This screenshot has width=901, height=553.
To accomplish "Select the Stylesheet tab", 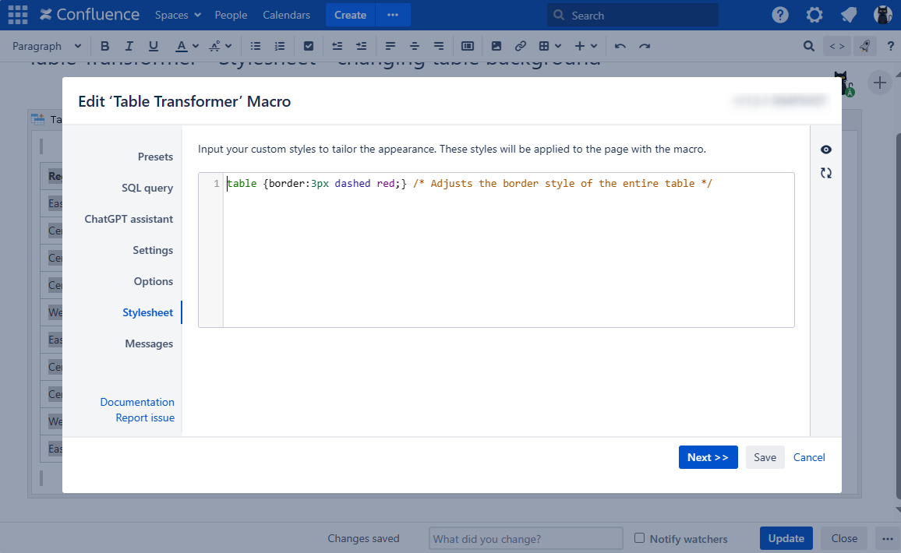I will pos(147,312).
